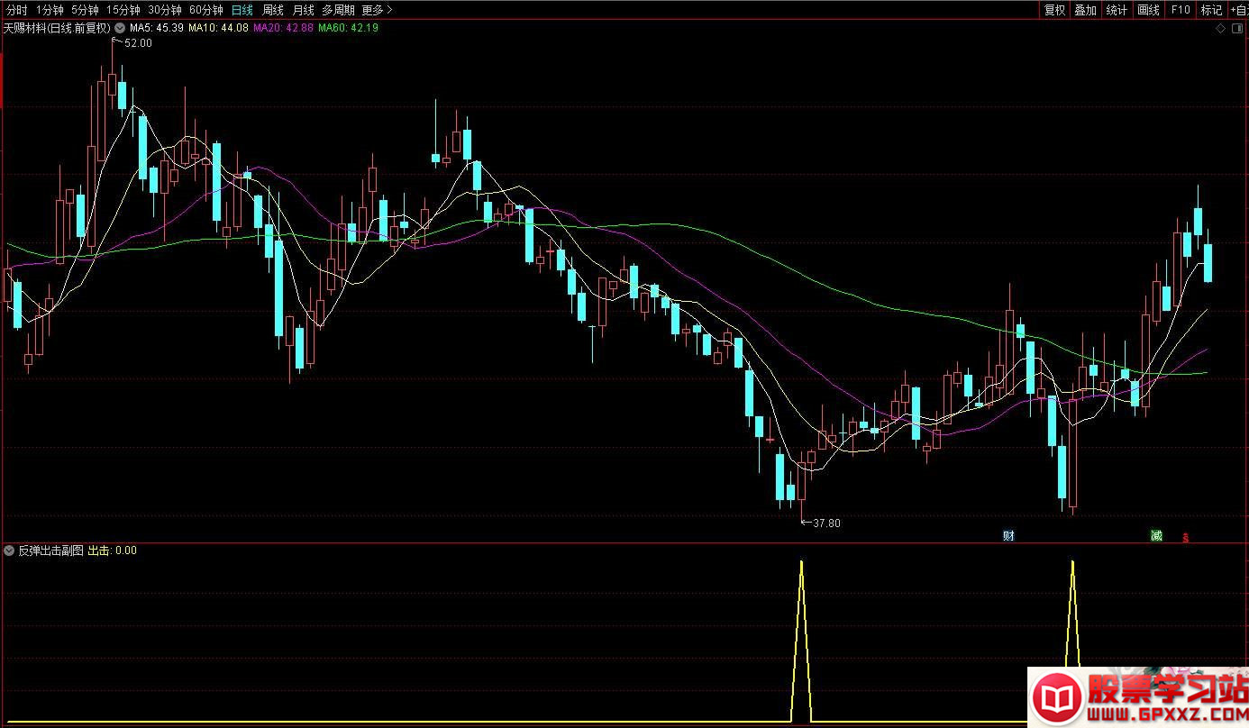Open F10 company information

1180,10
